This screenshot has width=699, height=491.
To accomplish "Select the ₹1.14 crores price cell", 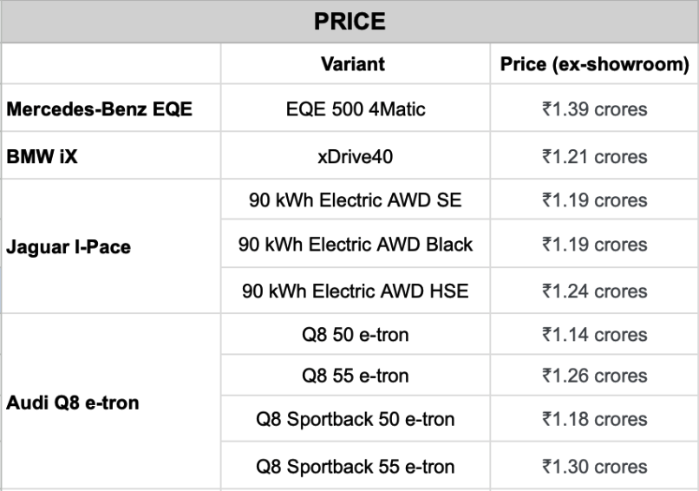I will pos(594,335).
